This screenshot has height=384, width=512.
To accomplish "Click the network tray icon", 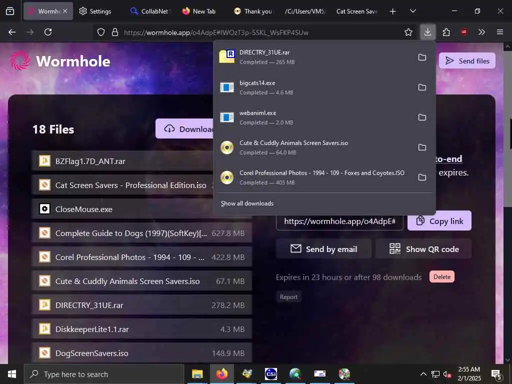I will [x=435, y=374].
